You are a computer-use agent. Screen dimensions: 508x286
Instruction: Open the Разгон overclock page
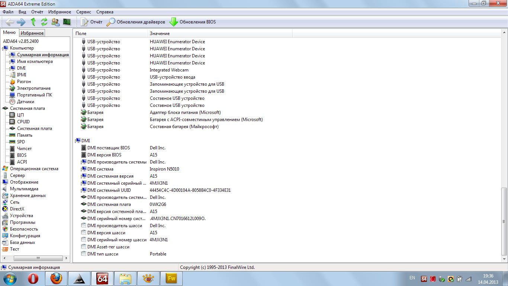[24, 82]
